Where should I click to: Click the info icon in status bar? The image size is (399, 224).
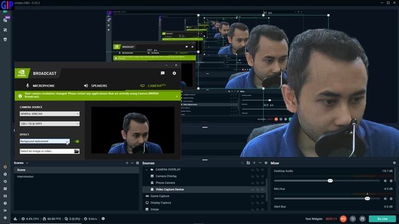pyautogui.click(x=103, y=218)
